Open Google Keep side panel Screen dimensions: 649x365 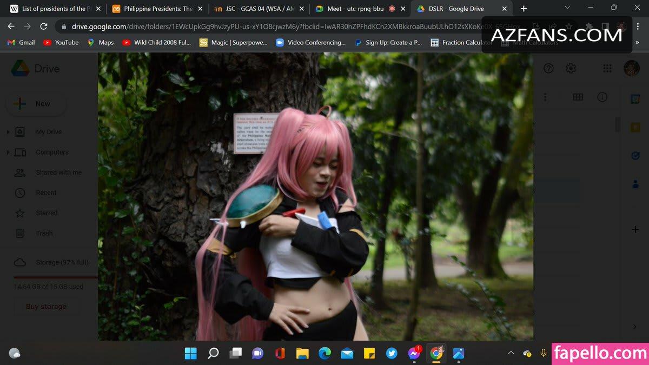click(635, 128)
